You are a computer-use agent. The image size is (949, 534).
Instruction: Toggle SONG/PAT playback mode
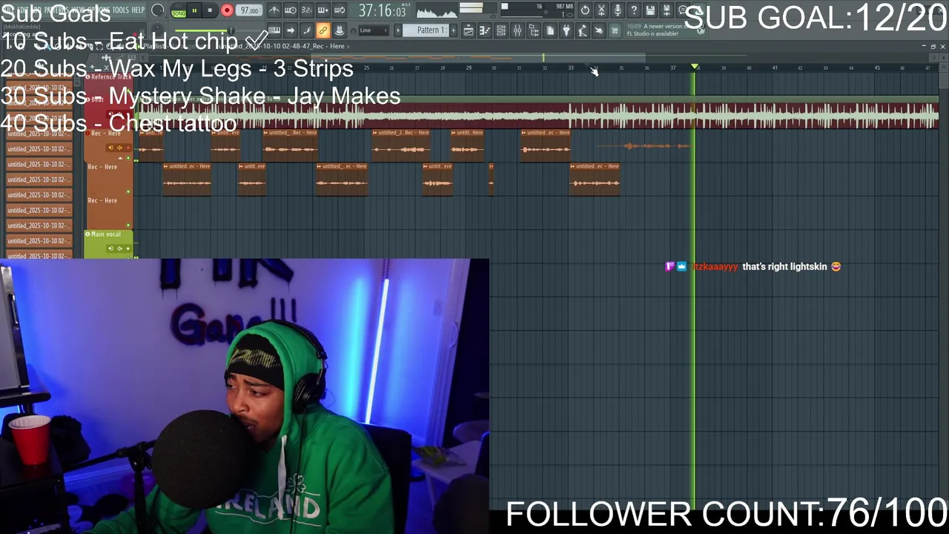pyautogui.click(x=179, y=11)
